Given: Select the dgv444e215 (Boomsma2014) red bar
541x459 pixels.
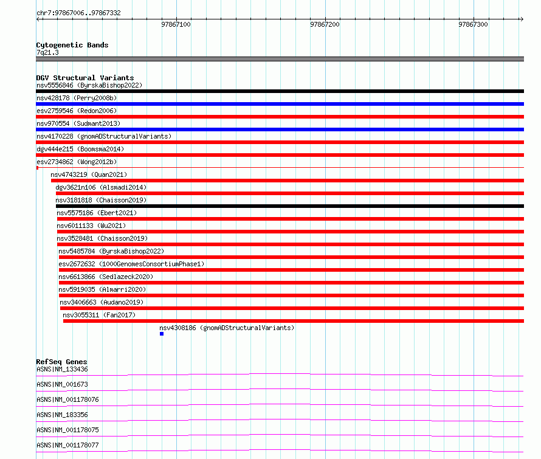Looking at the screenshot, I should click(280, 155).
